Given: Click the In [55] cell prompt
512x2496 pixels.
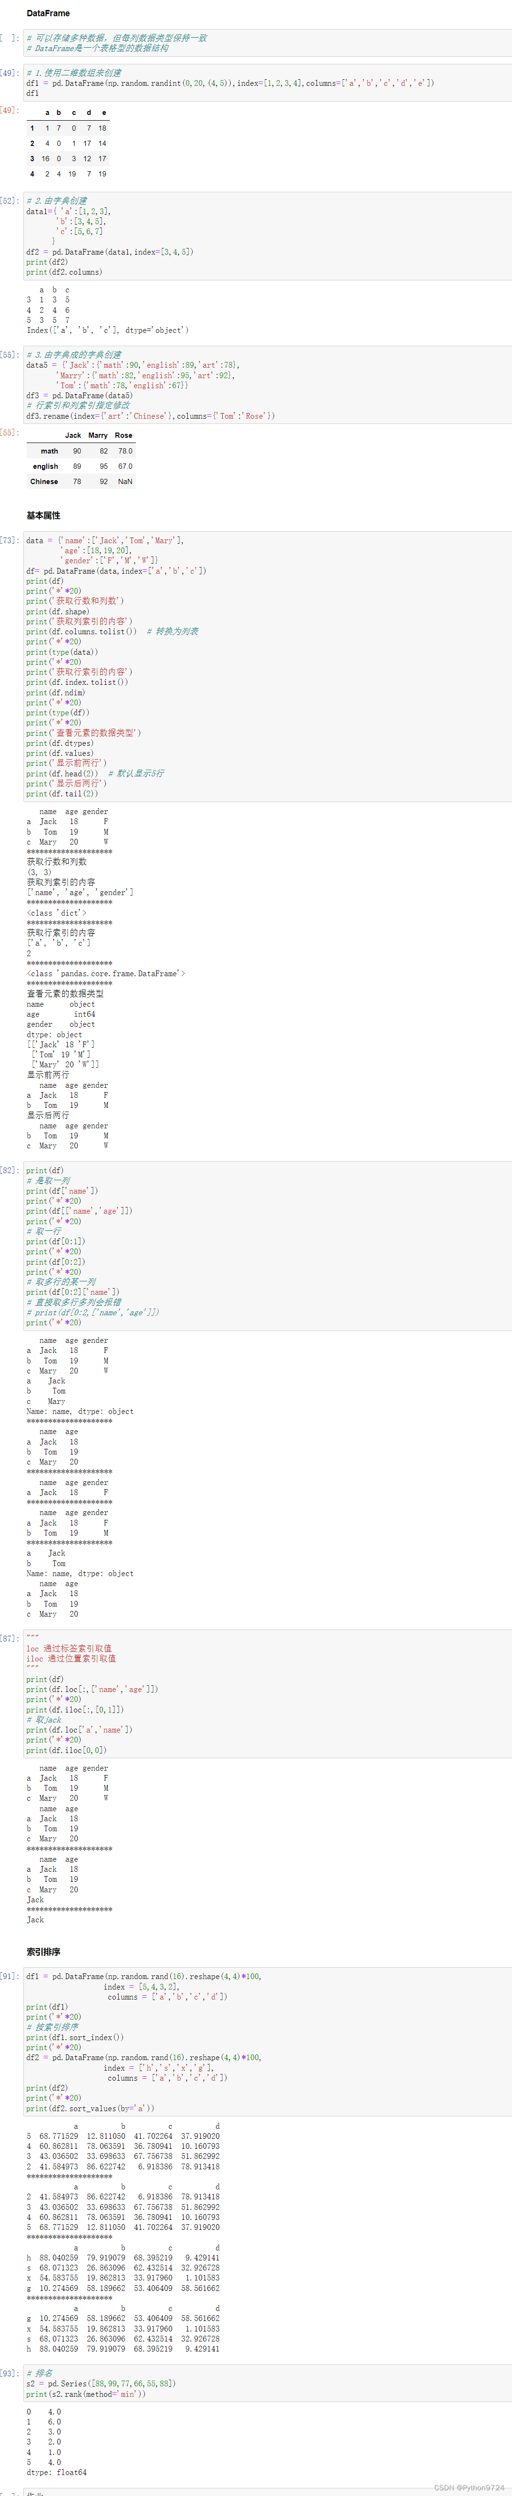Looking at the screenshot, I should [9, 355].
